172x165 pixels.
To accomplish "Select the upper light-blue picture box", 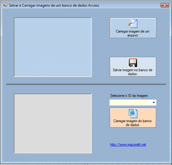I will coord(53,47).
